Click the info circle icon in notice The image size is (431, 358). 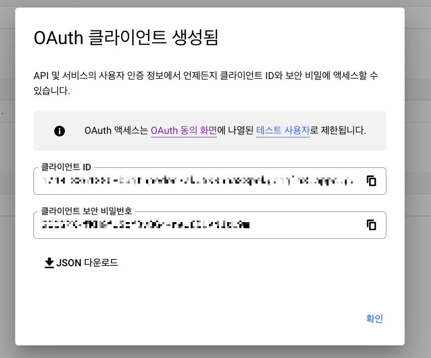60,131
